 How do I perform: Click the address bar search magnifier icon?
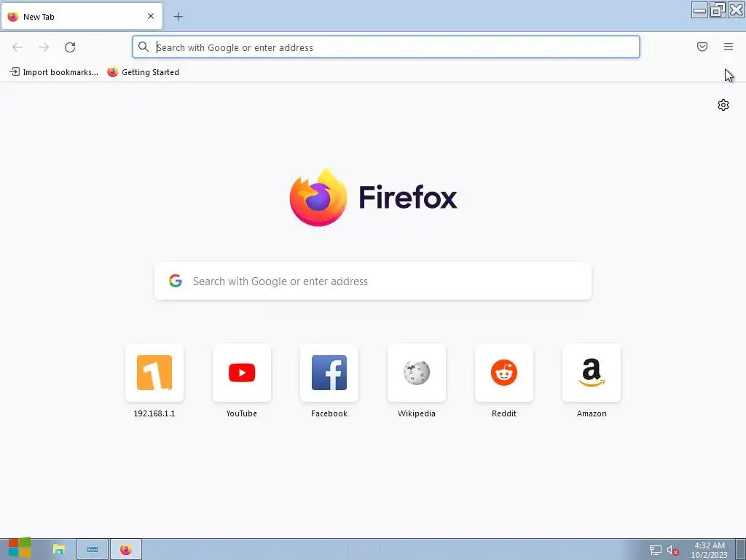tap(144, 47)
